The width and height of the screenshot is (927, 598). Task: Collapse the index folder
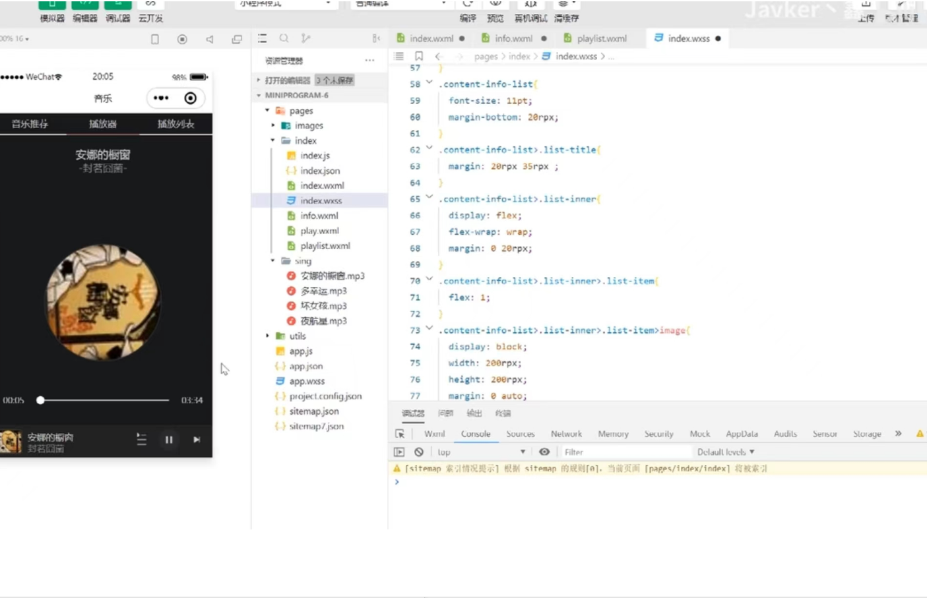pyautogui.click(x=273, y=140)
